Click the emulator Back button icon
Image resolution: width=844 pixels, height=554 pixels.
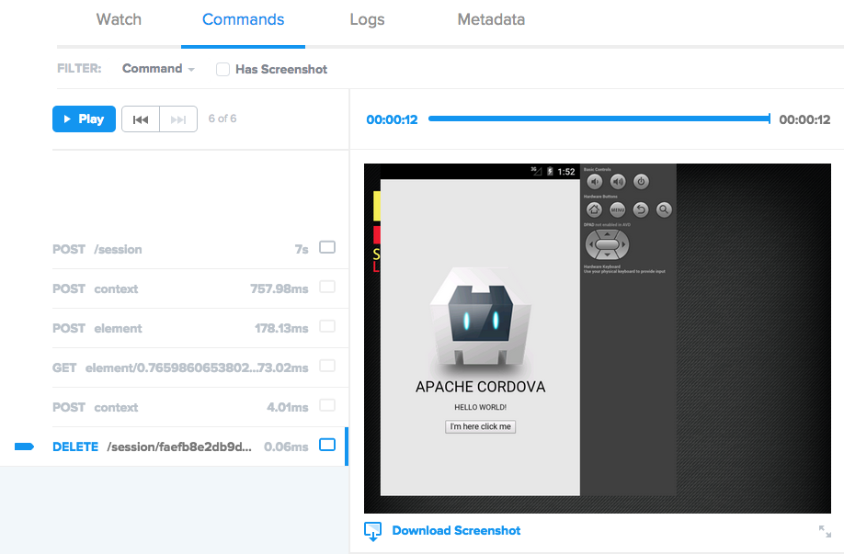[641, 209]
